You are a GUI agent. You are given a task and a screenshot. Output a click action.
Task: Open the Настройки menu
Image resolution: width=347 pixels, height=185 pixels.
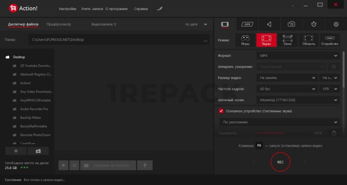coord(68,9)
